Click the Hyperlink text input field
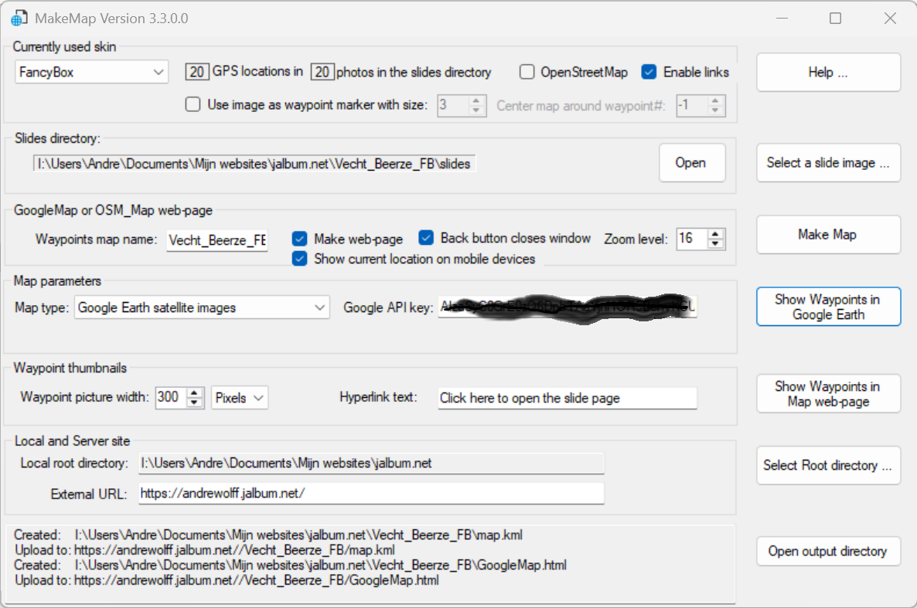 [567, 398]
